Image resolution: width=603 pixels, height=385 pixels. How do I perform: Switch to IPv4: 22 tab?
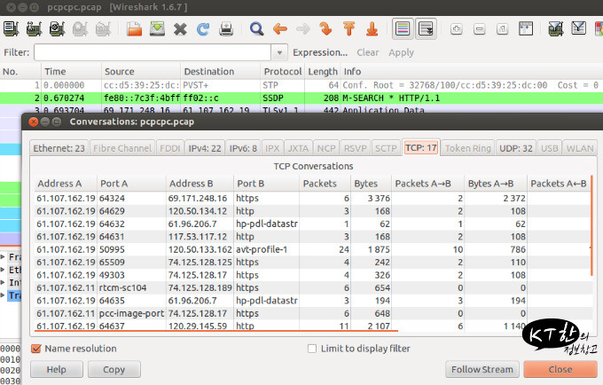pos(205,148)
